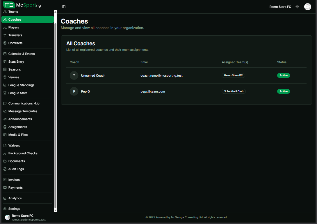The width and height of the screenshot is (317, 224).
Task: Click the Invoices icon in sidebar
Action: (x=5, y=180)
